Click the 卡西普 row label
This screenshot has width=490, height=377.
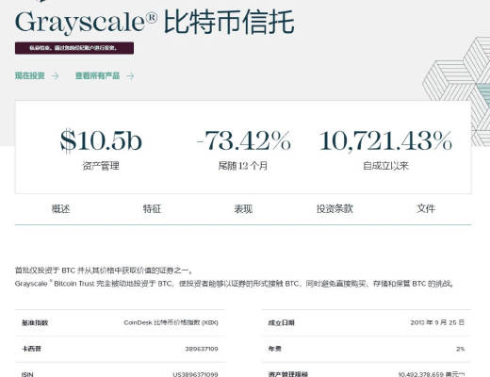tap(31, 349)
